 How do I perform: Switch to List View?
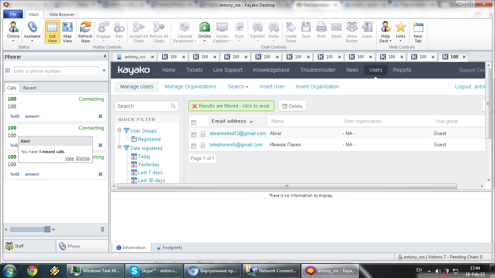(x=53, y=32)
